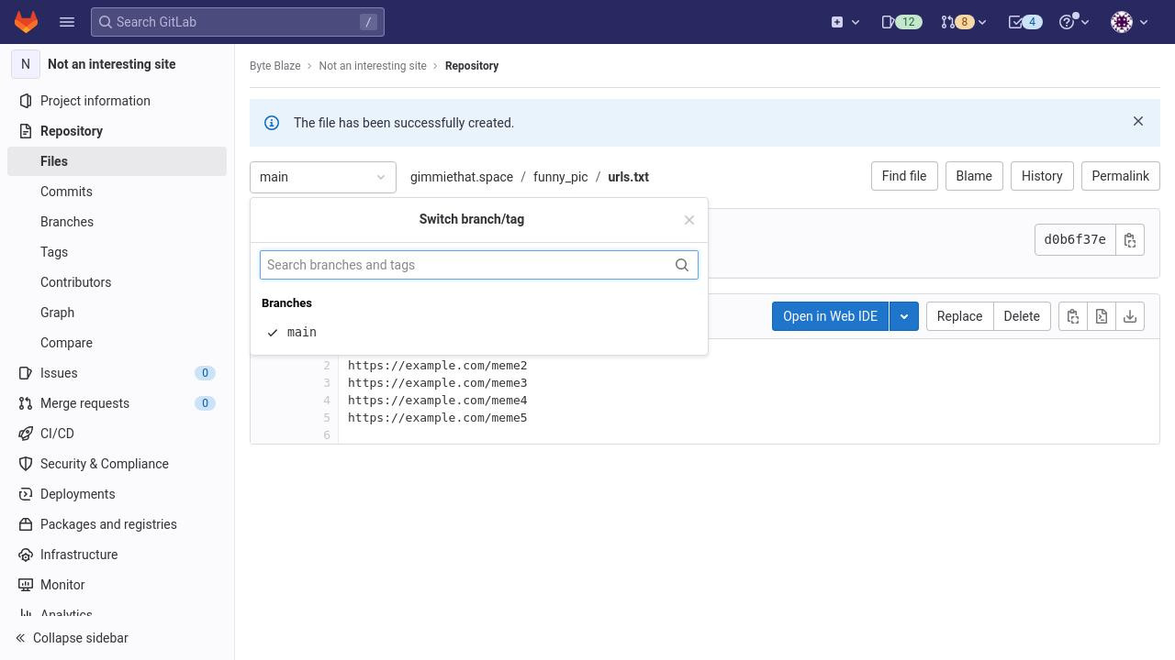Open Infrastructure in sidebar
The image size is (1175, 660).
117,555
